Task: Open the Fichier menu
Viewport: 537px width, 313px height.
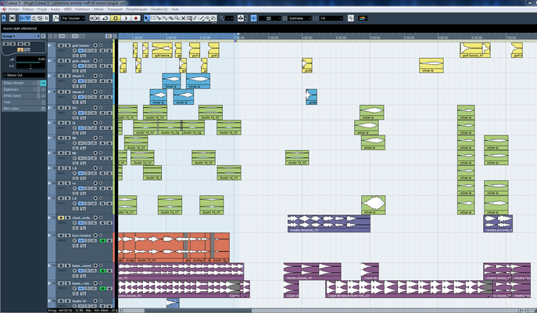Action: click(x=14, y=9)
